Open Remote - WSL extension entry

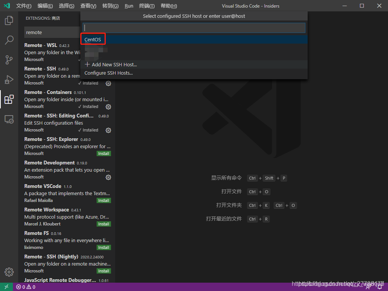(x=50, y=52)
